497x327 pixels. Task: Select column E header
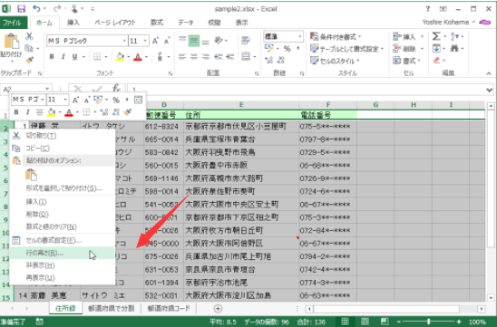pyautogui.click(x=241, y=105)
